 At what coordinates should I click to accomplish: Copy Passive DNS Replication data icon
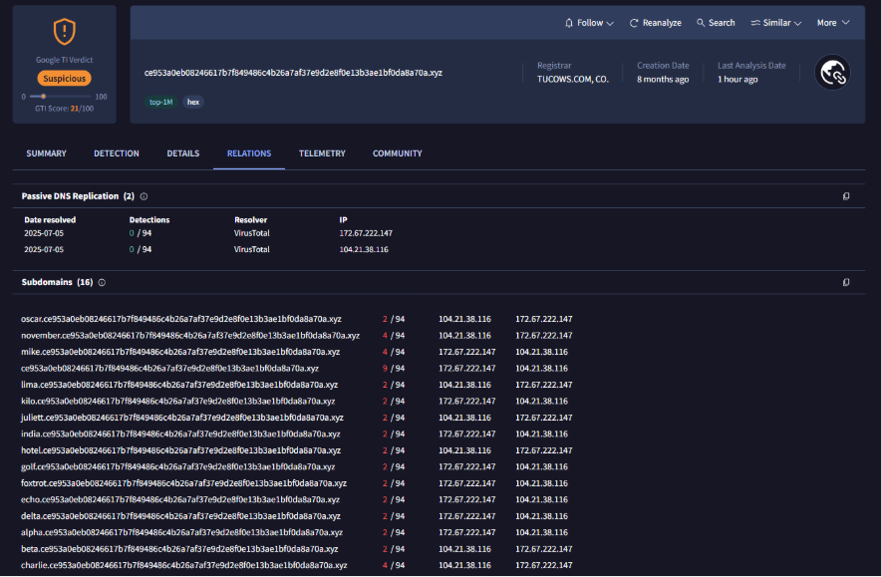click(845, 196)
